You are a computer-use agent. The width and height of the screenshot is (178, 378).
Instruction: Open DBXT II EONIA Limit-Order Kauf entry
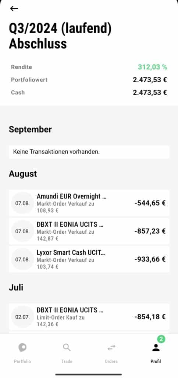89,317
